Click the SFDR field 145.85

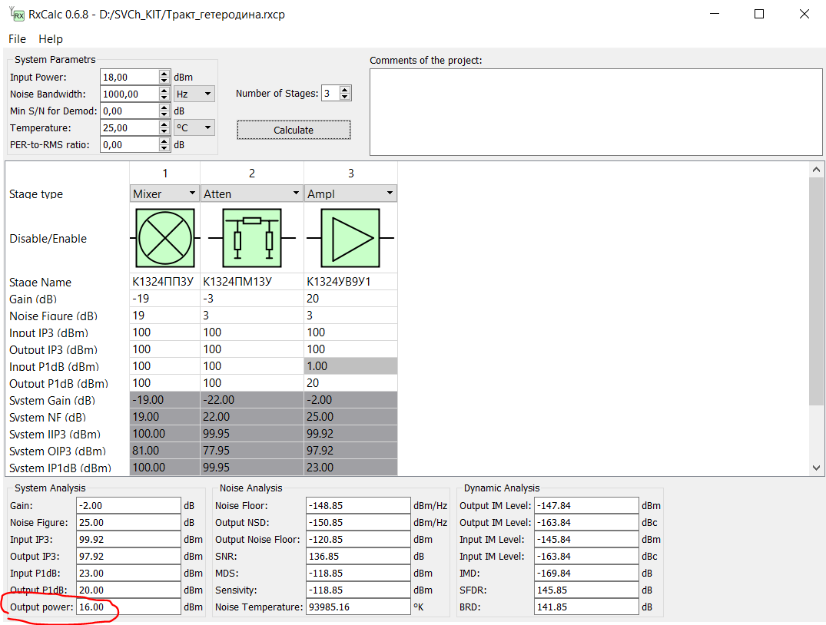[x=586, y=590]
